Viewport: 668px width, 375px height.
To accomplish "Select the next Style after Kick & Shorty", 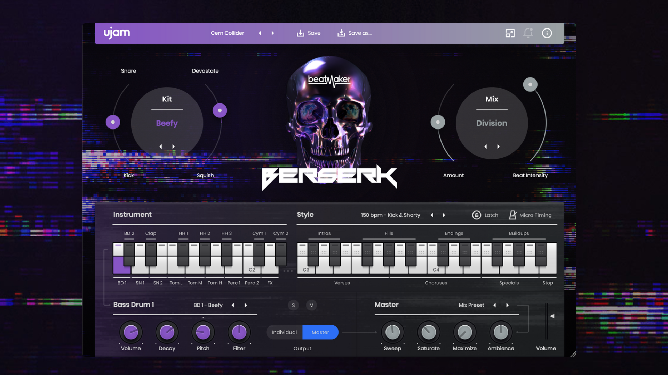I will (444, 215).
